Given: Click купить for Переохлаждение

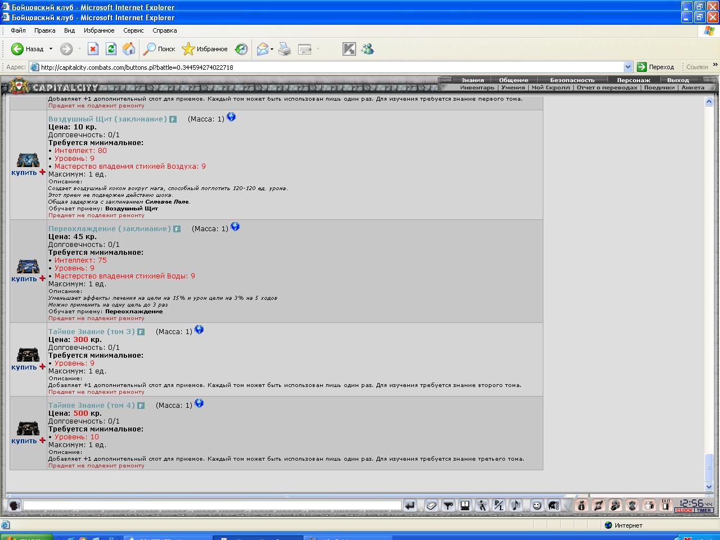Looking at the screenshot, I should (24, 279).
